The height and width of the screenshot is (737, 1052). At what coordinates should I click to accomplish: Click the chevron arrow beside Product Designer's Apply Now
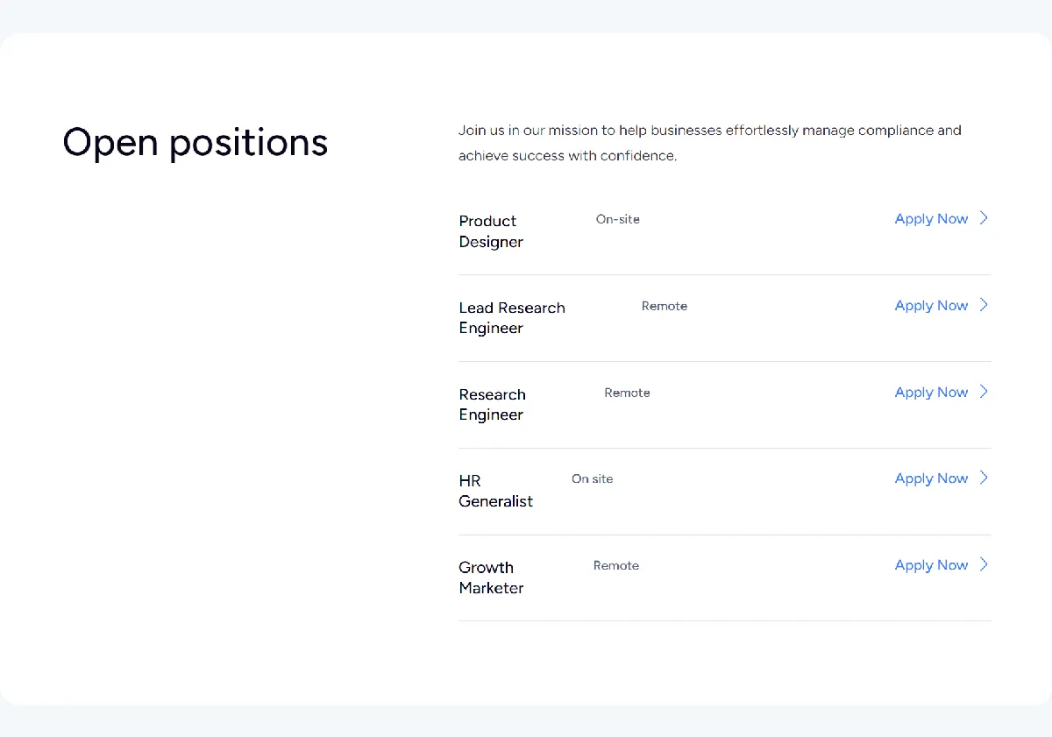(x=984, y=218)
